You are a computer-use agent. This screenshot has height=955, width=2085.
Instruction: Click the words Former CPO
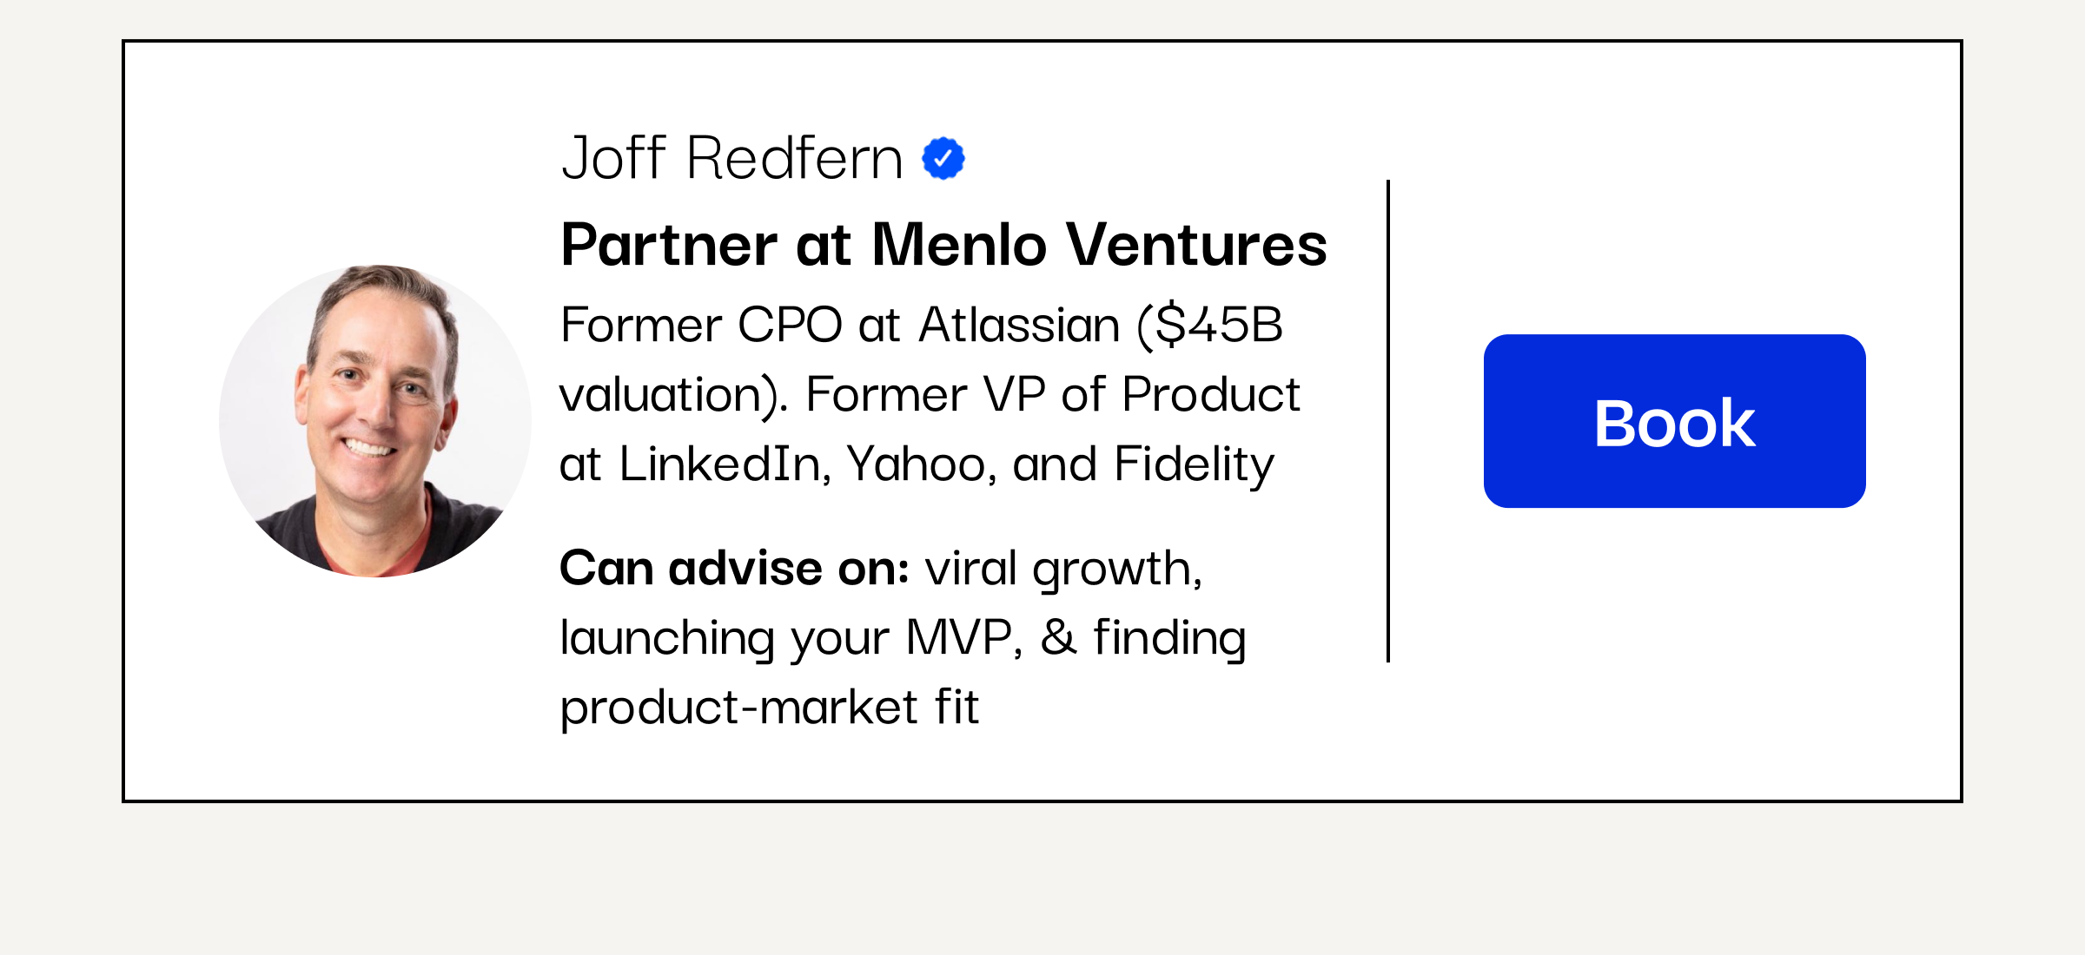click(x=702, y=325)
